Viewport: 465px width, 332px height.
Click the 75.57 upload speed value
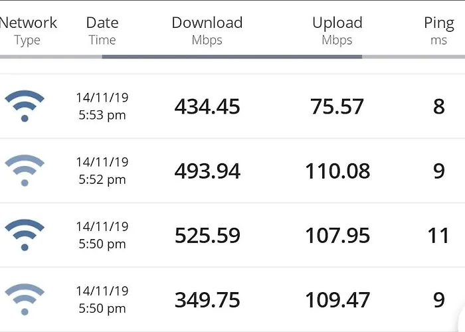point(337,106)
